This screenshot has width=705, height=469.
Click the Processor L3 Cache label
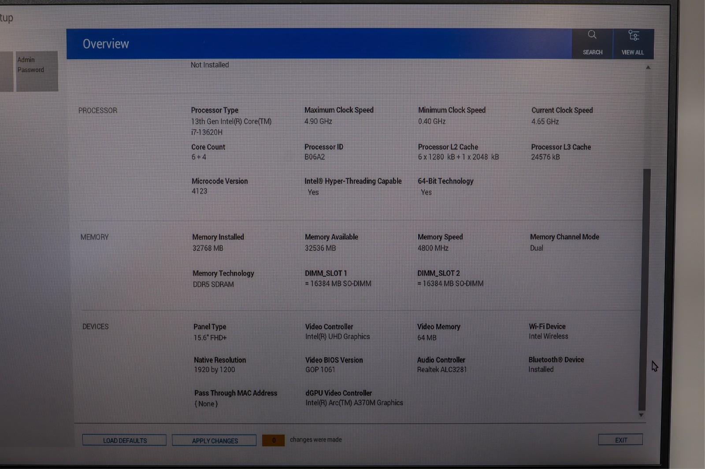[561, 147]
